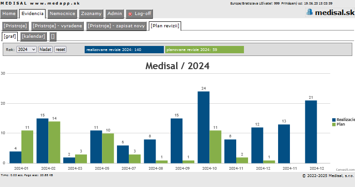Screen dimensions: 355x187
Task: Click the Prihlásený od login timestamp text
Action: [307, 3]
